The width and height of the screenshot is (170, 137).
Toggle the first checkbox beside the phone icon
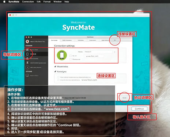coord(71,56)
